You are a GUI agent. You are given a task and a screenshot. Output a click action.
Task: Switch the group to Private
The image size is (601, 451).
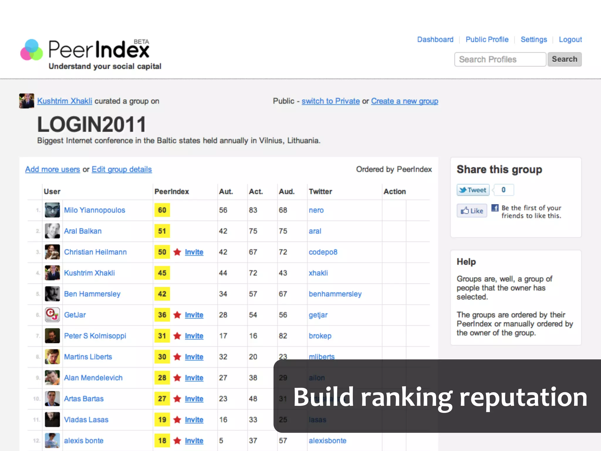[330, 101]
